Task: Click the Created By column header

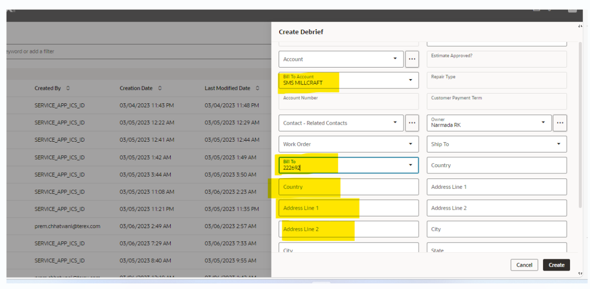Action: 48,88
